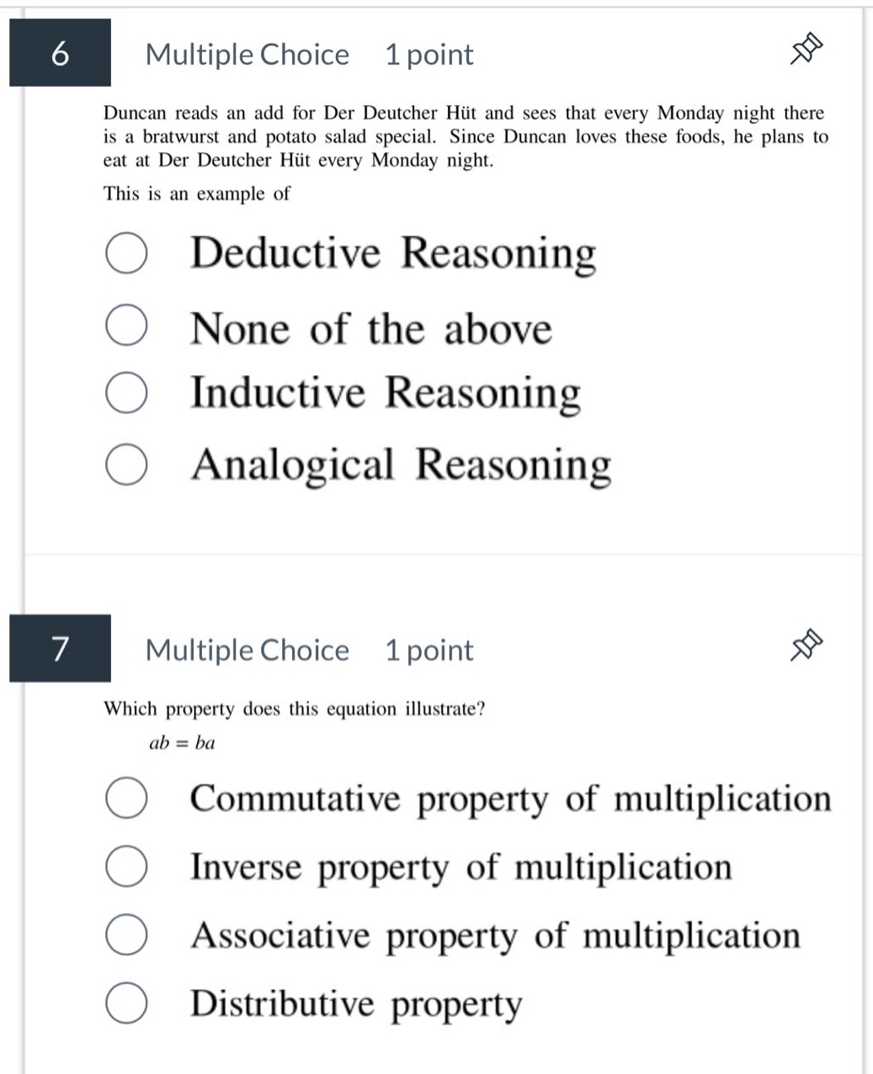The width and height of the screenshot is (873, 1074).
Task: Select Associative property of multiplication radio button
Action: point(127,935)
